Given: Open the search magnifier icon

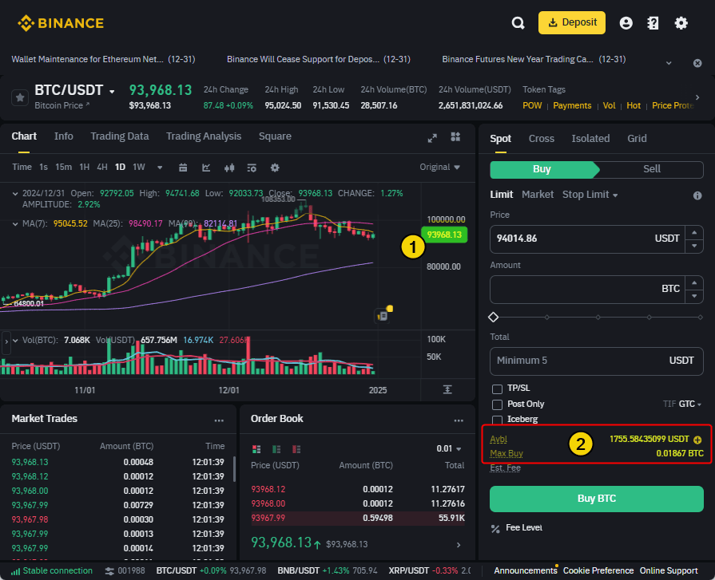Looking at the screenshot, I should pos(518,23).
